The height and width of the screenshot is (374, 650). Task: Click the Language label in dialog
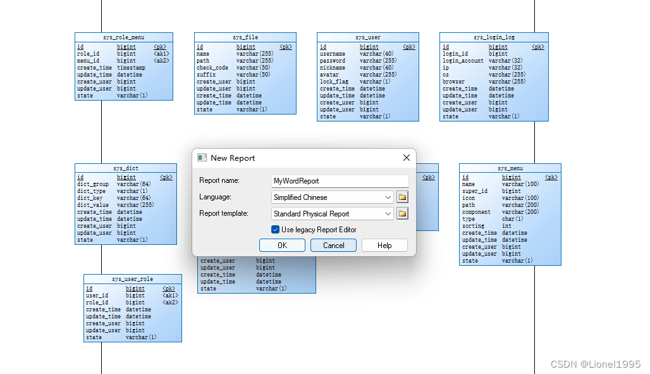pyautogui.click(x=215, y=197)
